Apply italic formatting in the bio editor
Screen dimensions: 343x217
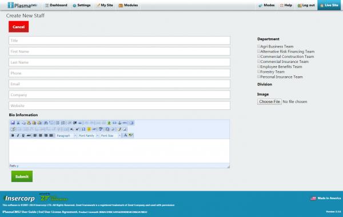click(x=18, y=136)
